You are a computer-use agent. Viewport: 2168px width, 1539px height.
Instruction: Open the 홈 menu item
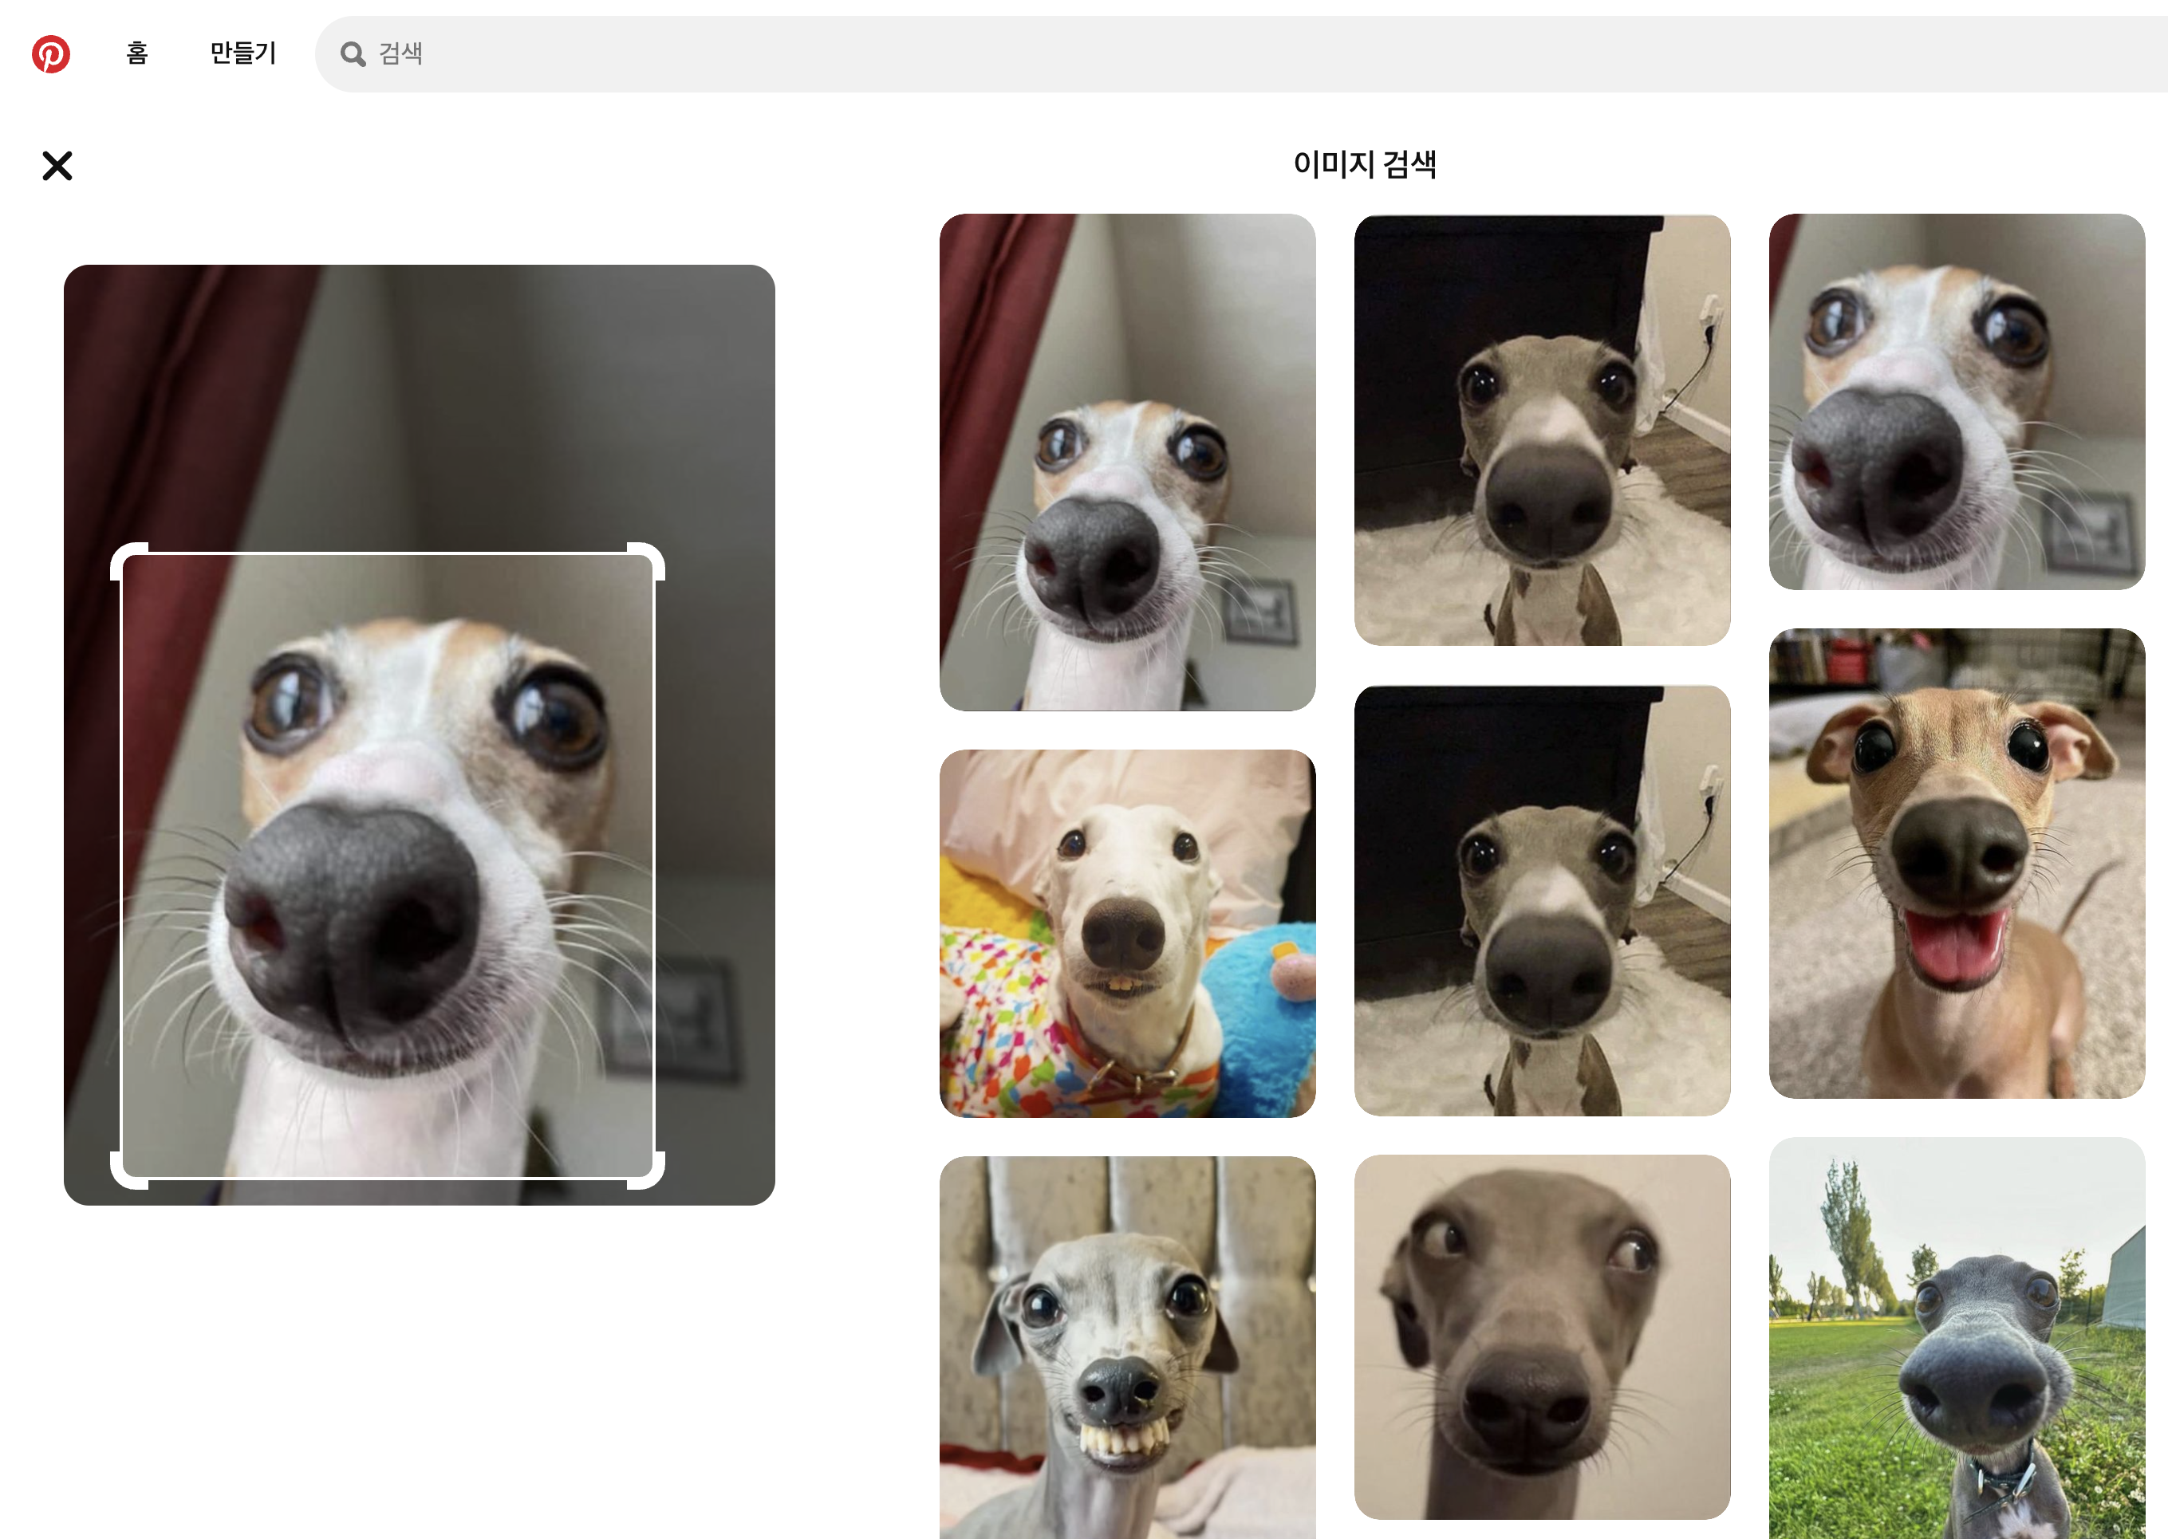(x=136, y=53)
